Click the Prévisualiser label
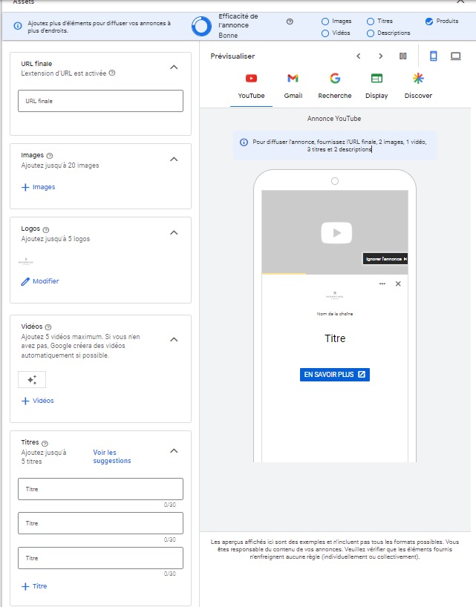 click(x=232, y=56)
